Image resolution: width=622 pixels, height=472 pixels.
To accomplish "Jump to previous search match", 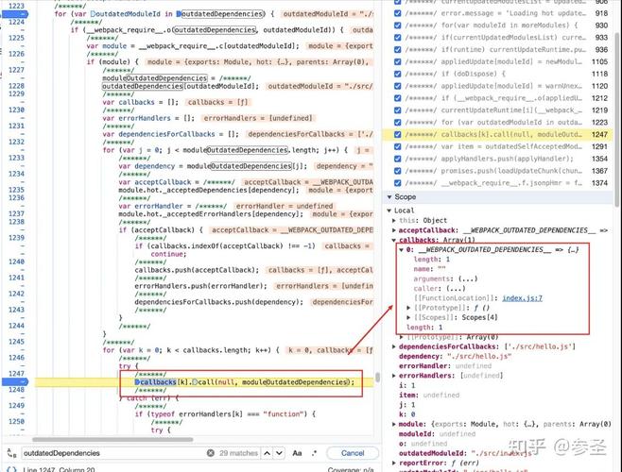I will 268,453.
